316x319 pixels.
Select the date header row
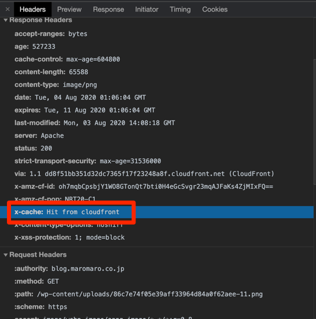(157, 97)
